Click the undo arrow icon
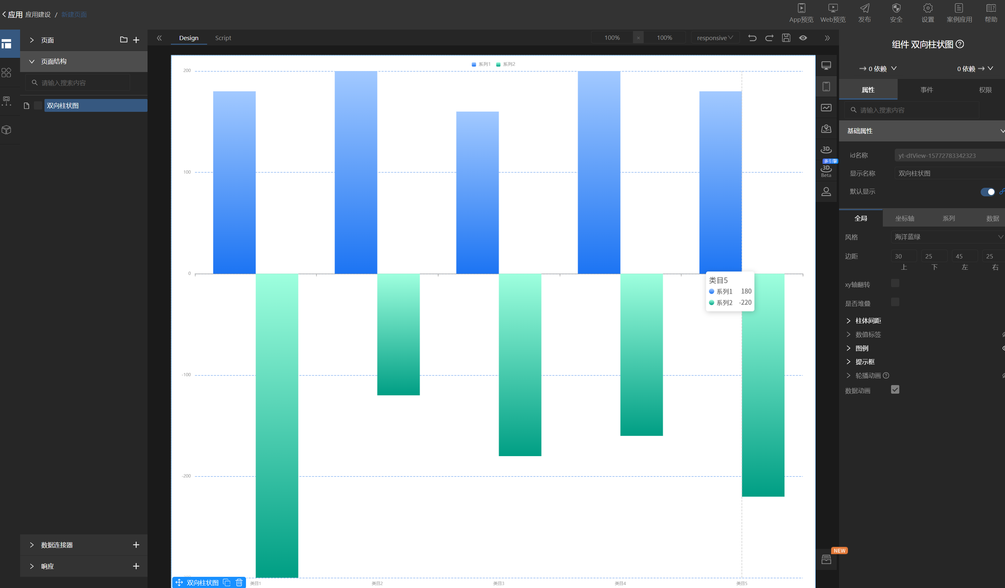The image size is (1005, 588). tap(752, 38)
